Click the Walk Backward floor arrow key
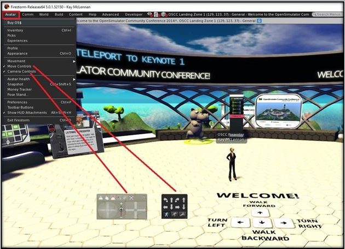This screenshot has width=345, height=249. point(262,223)
